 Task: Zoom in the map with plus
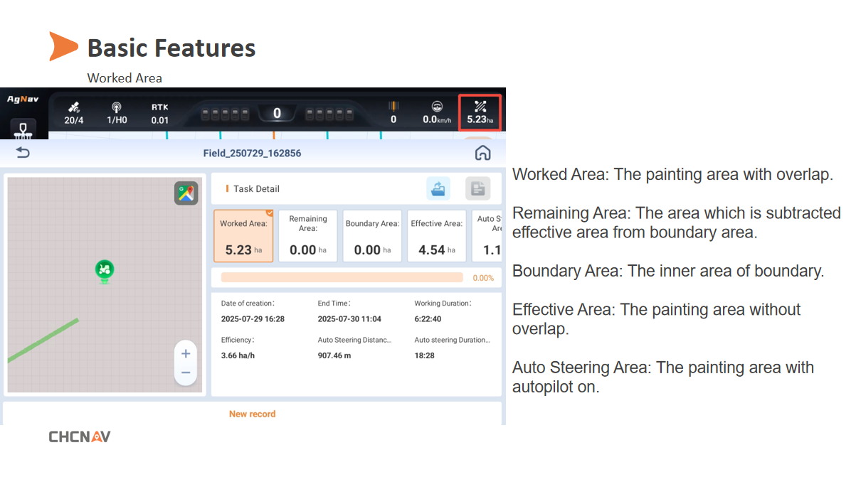coord(186,353)
